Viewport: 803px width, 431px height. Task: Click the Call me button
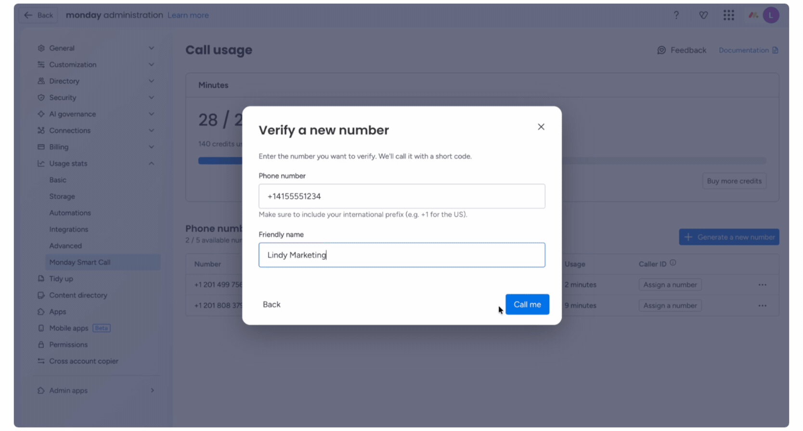527,304
